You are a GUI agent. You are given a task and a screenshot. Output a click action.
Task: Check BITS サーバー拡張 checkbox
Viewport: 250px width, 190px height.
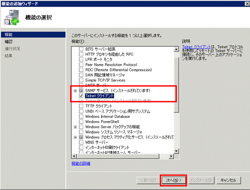point(81,49)
